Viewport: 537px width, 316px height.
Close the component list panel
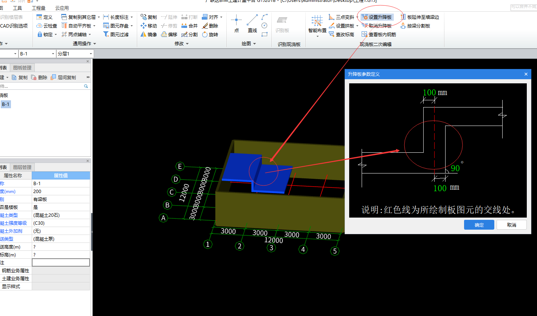click(x=88, y=61)
